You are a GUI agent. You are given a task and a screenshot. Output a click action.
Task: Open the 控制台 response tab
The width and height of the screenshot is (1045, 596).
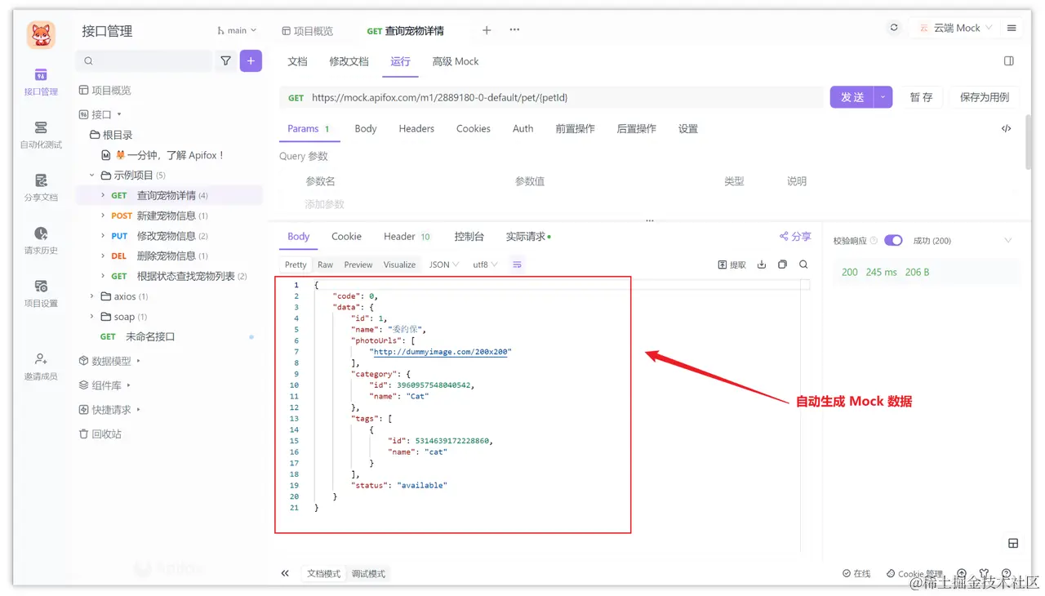pos(469,237)
